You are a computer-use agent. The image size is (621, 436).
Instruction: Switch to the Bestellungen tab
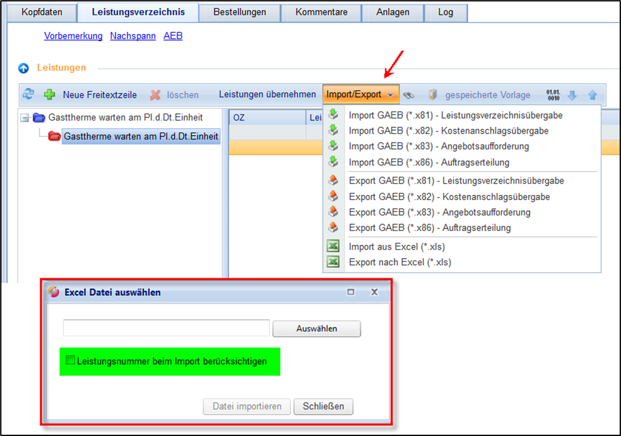pos(239,12)
